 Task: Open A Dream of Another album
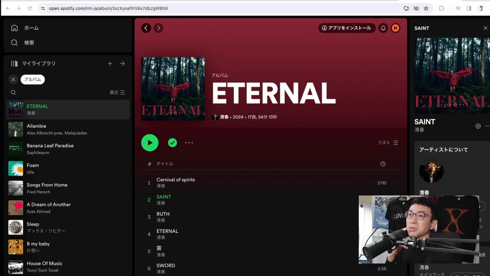(x=68, y=208)
